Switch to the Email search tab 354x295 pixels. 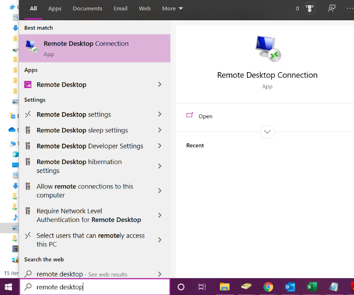pyautogui.click(x=120, y=8)
